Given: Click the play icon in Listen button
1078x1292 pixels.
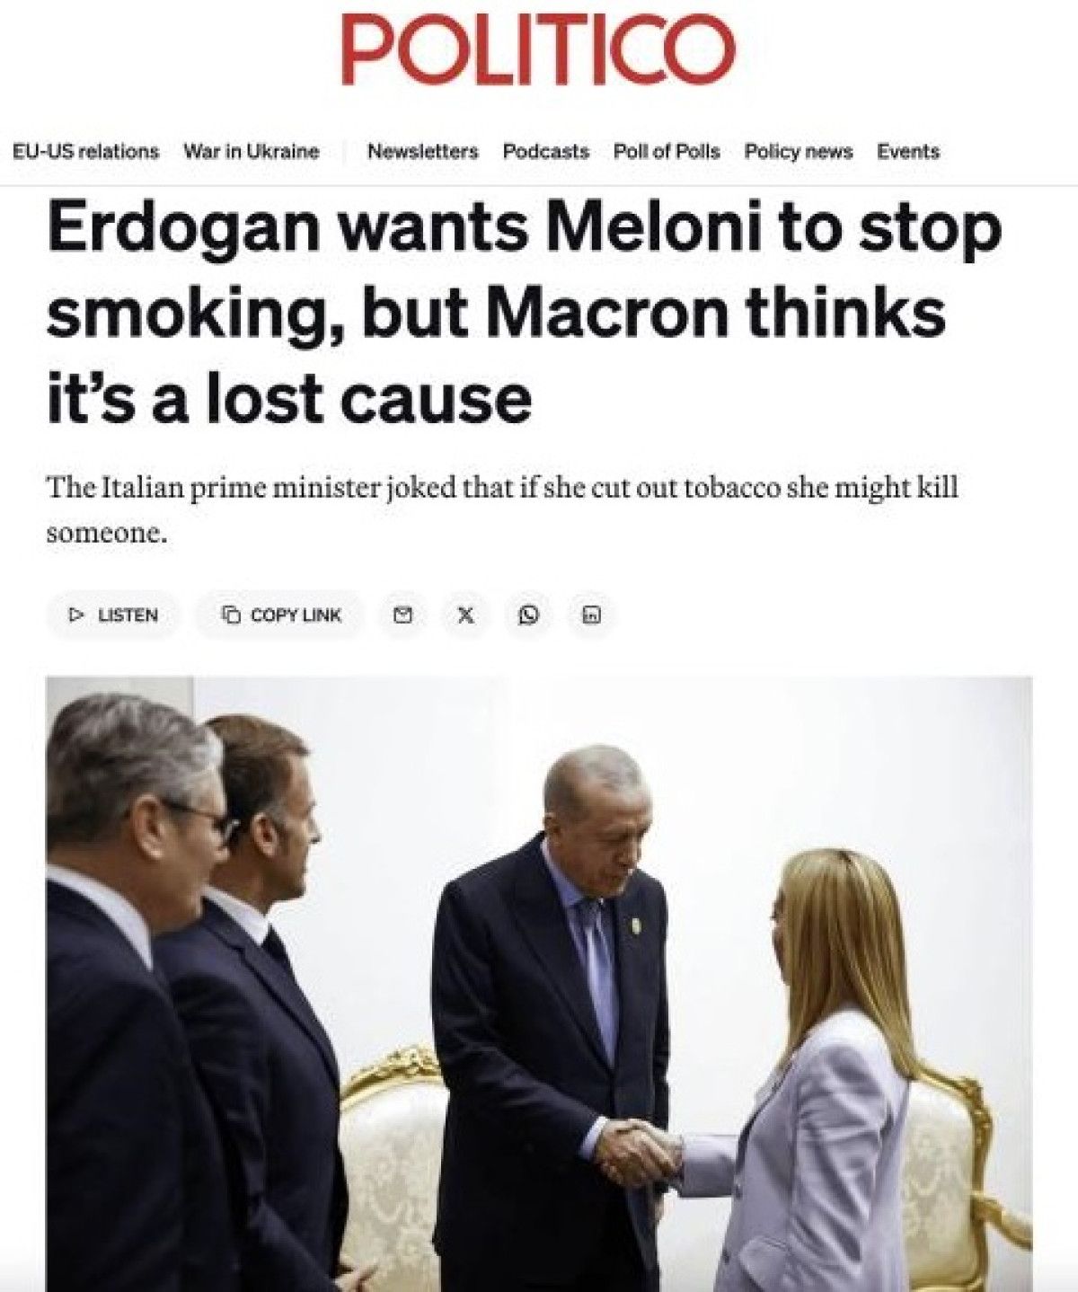Looking at the screenshot, I should point(77,615).
